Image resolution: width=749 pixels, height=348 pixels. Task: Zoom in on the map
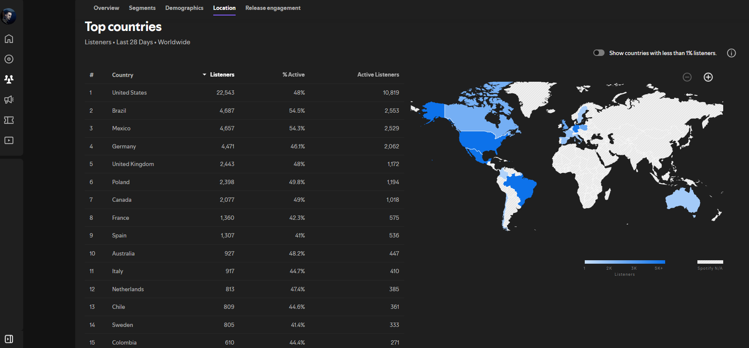[708, 77]
